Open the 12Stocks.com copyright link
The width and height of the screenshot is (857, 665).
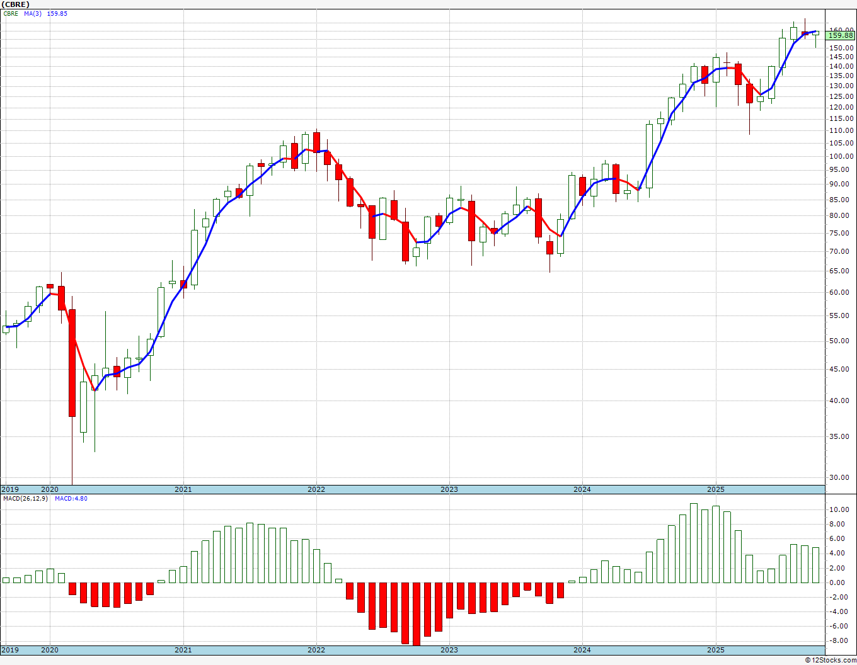point(831,660)
